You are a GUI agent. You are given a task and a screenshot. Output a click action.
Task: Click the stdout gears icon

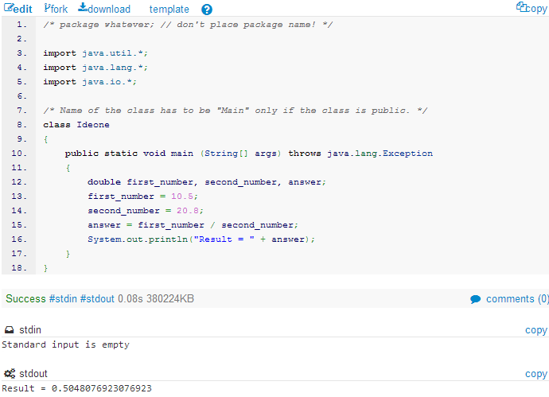[10, 374]
